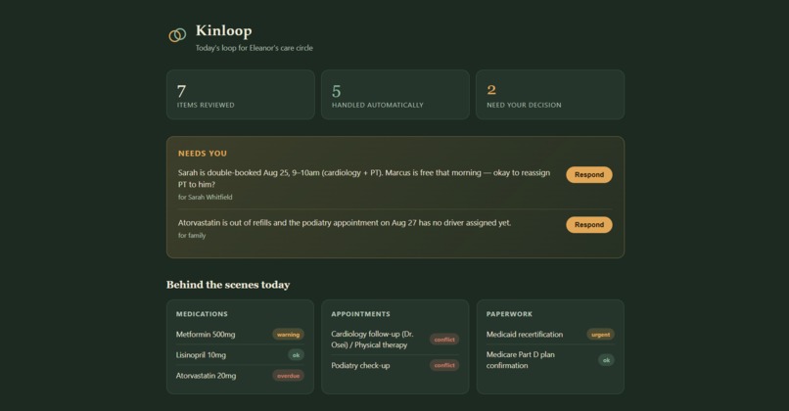Select the Medicare Part D plan confirmation row
Screen dimensions: 789x411
click(550, 360)
